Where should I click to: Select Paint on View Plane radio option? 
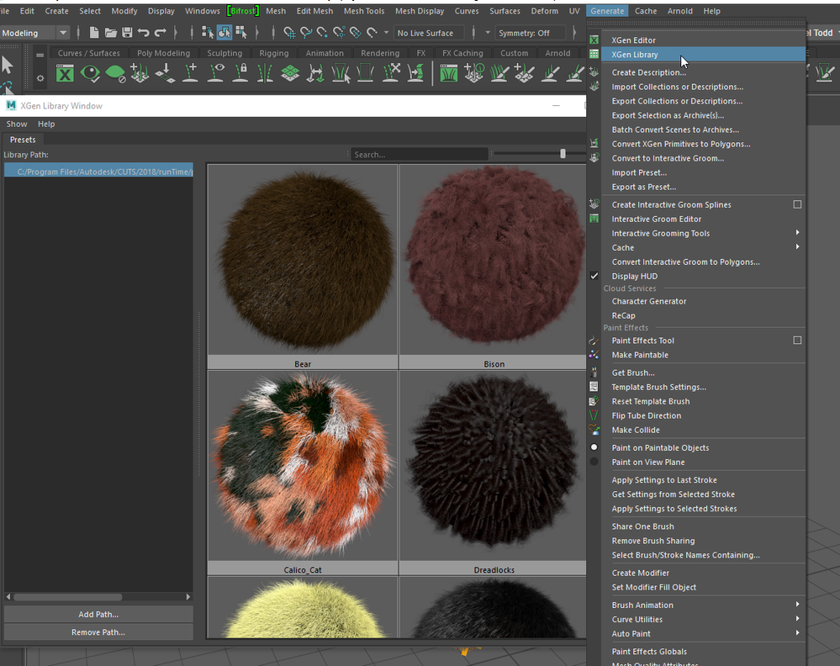[x=594, y=462]
